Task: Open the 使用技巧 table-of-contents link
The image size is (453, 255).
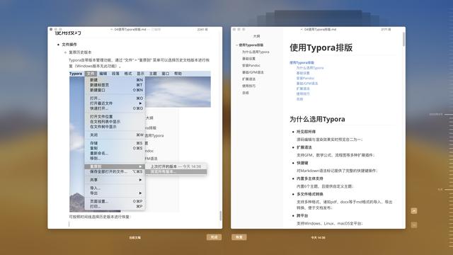Action: tap(303, 94)
